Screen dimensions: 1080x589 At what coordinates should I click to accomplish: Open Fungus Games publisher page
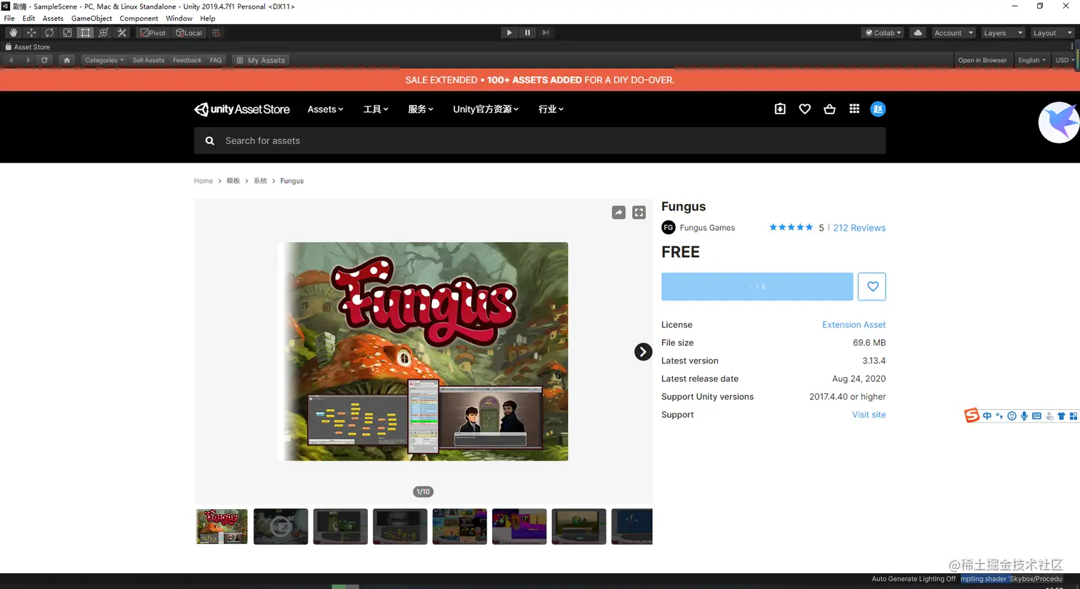[707, 228]
